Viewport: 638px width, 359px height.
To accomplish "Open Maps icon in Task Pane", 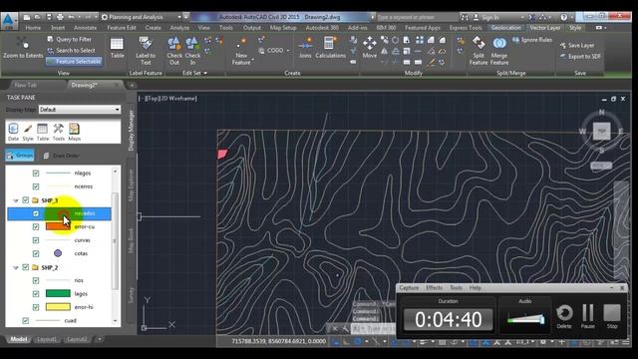I will 74,132.
